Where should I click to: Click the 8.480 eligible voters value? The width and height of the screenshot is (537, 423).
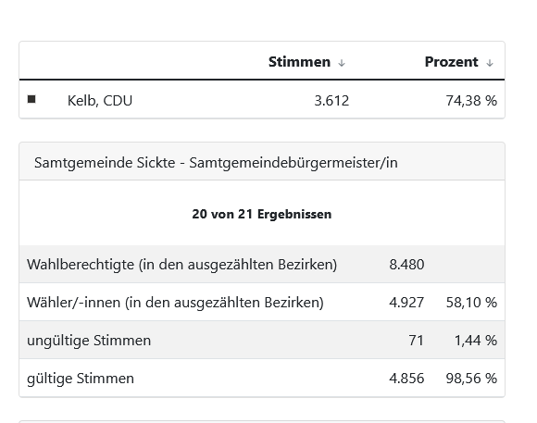pos(406,265)
